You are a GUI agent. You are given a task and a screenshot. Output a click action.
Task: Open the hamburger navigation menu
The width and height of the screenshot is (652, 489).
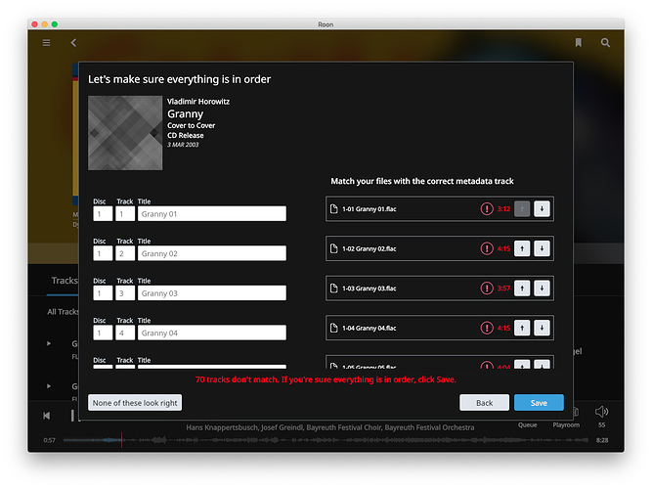[46, 43]
